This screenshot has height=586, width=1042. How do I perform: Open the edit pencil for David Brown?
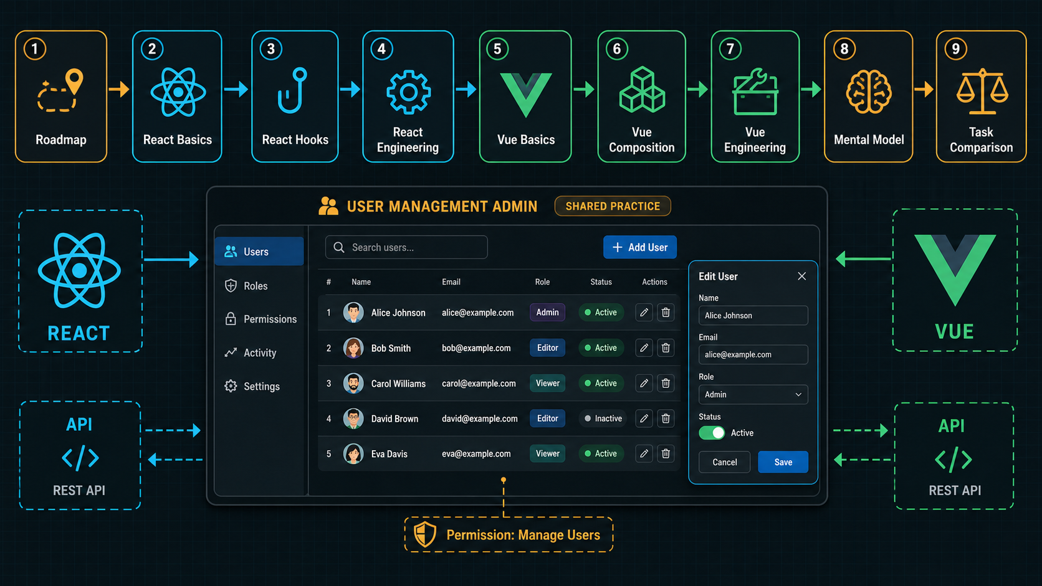pyautogui.click(x=644, y=418)
